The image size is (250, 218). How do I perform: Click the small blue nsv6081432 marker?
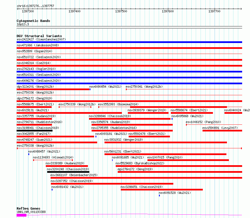(x=52, y=190)
